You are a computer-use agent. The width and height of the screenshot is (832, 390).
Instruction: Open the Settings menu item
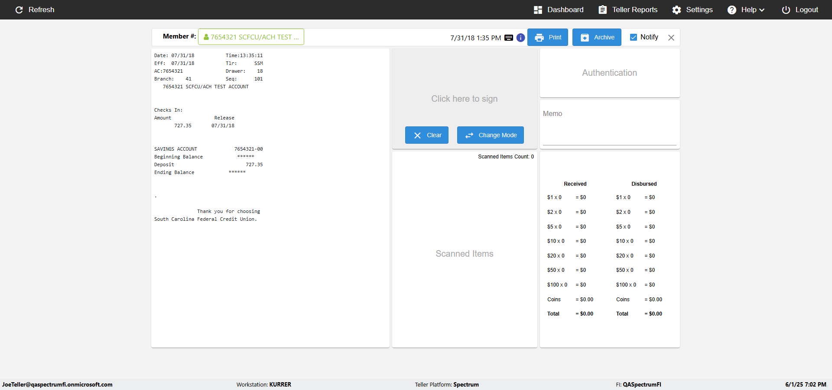pyautogui.click(x=692, y=10)
